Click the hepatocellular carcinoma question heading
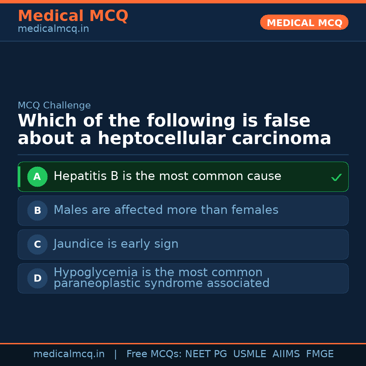366x366 pixels. [174, 130]
